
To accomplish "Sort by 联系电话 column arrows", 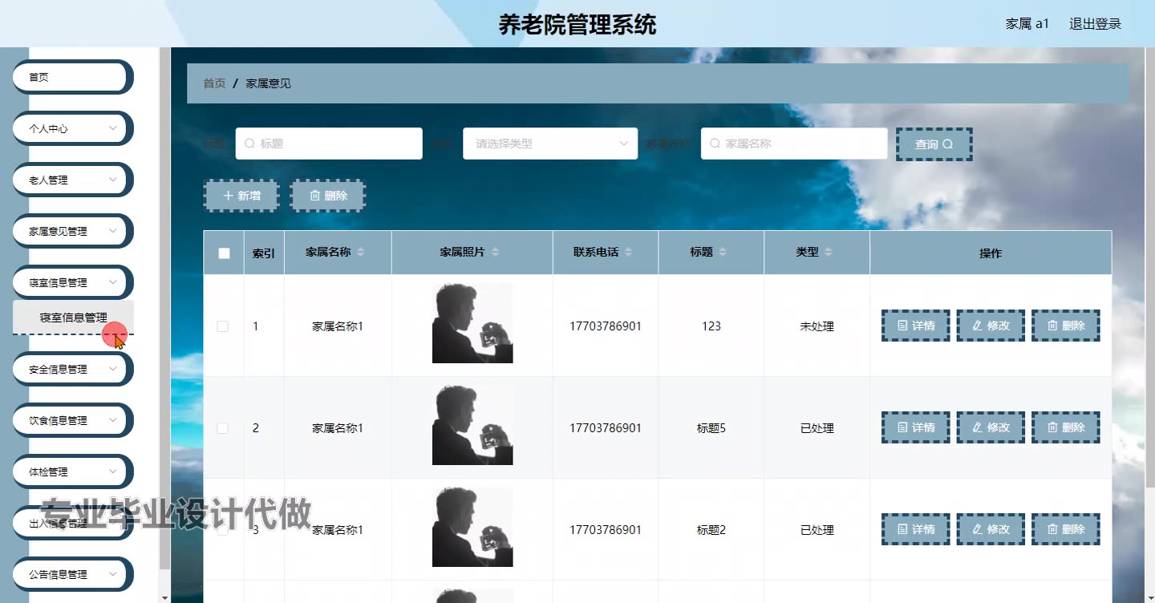I will (x=628, y=253).
